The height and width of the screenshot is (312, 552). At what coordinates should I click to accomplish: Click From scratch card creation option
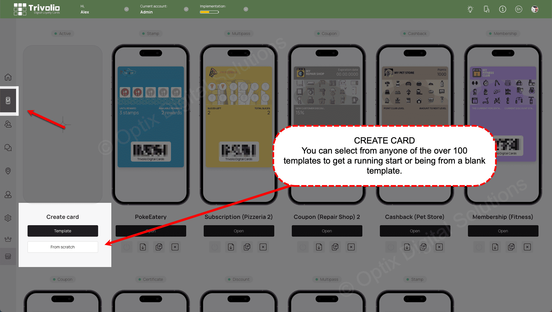[63, 247]
